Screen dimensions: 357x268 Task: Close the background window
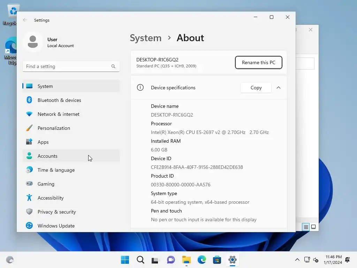tap(311, 30)
